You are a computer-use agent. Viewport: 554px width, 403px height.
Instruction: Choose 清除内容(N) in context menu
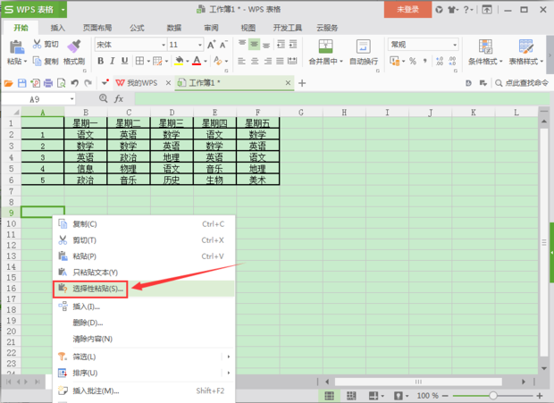144,339
